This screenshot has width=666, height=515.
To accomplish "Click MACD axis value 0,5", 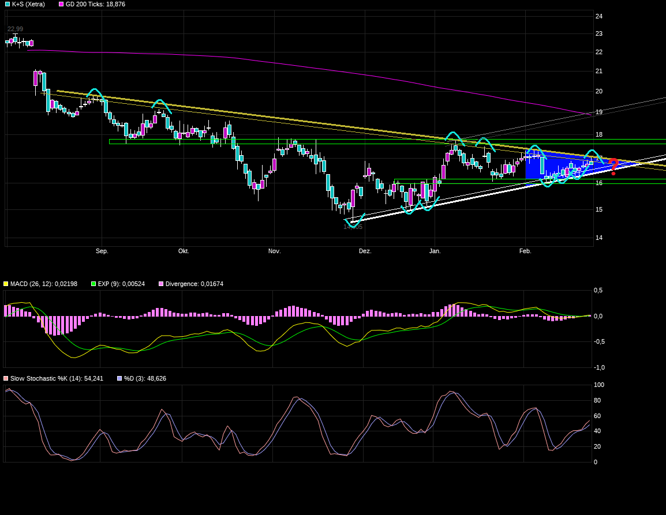I will (598, 290).
